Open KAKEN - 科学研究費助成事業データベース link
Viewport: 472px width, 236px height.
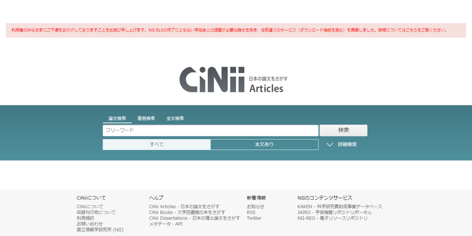coord(340,207)
